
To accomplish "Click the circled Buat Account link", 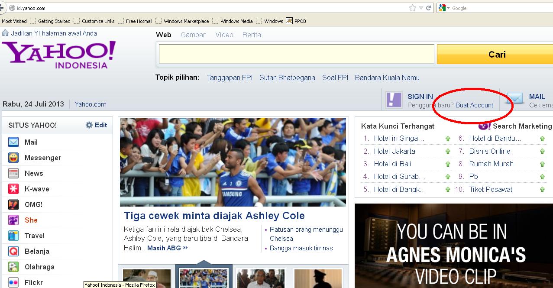I will [475, 105].
